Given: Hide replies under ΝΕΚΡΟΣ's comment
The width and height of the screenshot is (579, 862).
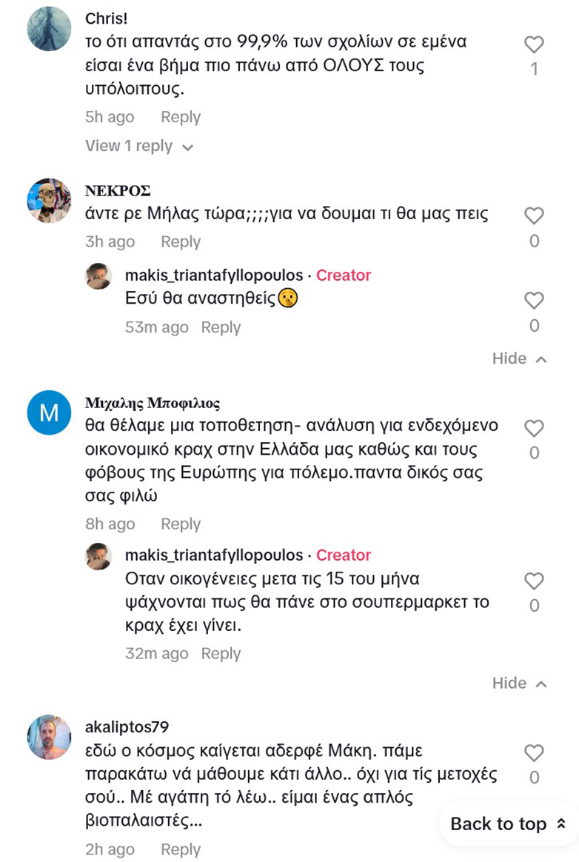Looking at the screenshot, I should pyautogui.click(x=519, y=359).
